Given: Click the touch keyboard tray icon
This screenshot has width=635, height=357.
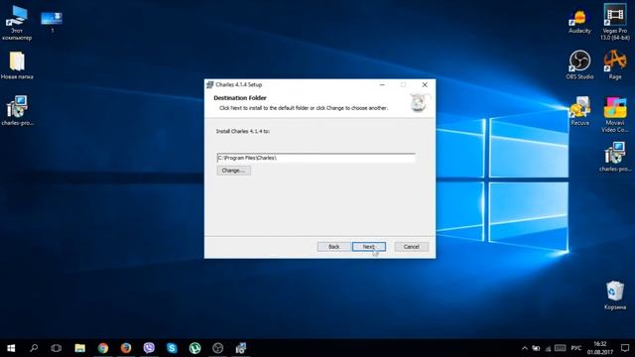Looking at the screenshot, I should pyautogui.click(x=560, y=348).
